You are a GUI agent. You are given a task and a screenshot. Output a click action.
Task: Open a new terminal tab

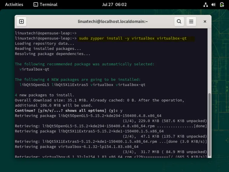[x=21, y=21]
